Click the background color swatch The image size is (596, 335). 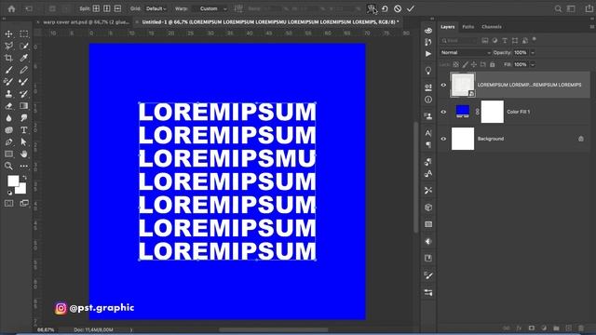click(21, 189)
